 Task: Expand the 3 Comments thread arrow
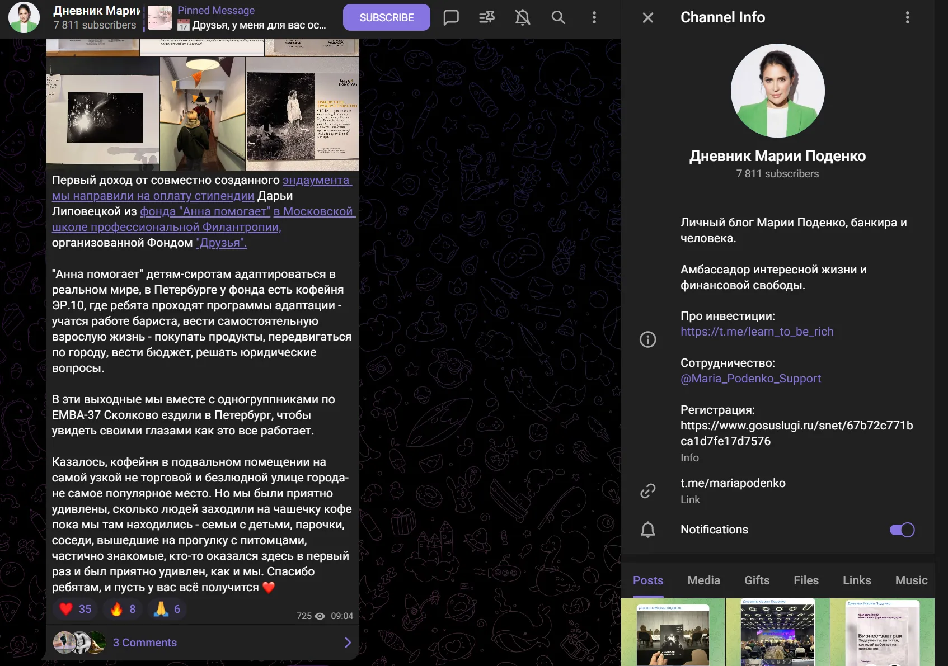point(348,643)
